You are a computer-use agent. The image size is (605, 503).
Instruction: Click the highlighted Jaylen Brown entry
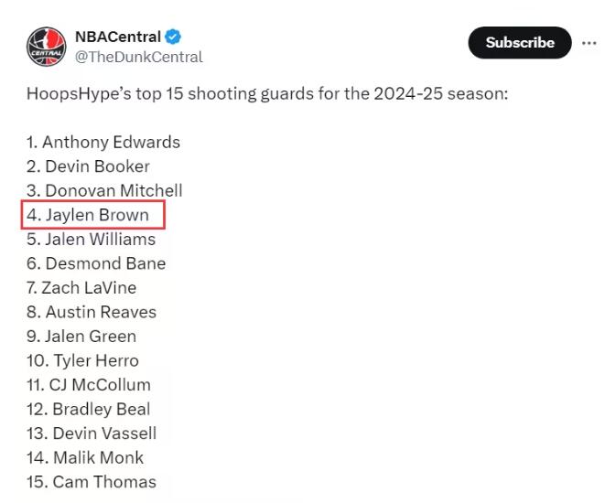[93, 215]
